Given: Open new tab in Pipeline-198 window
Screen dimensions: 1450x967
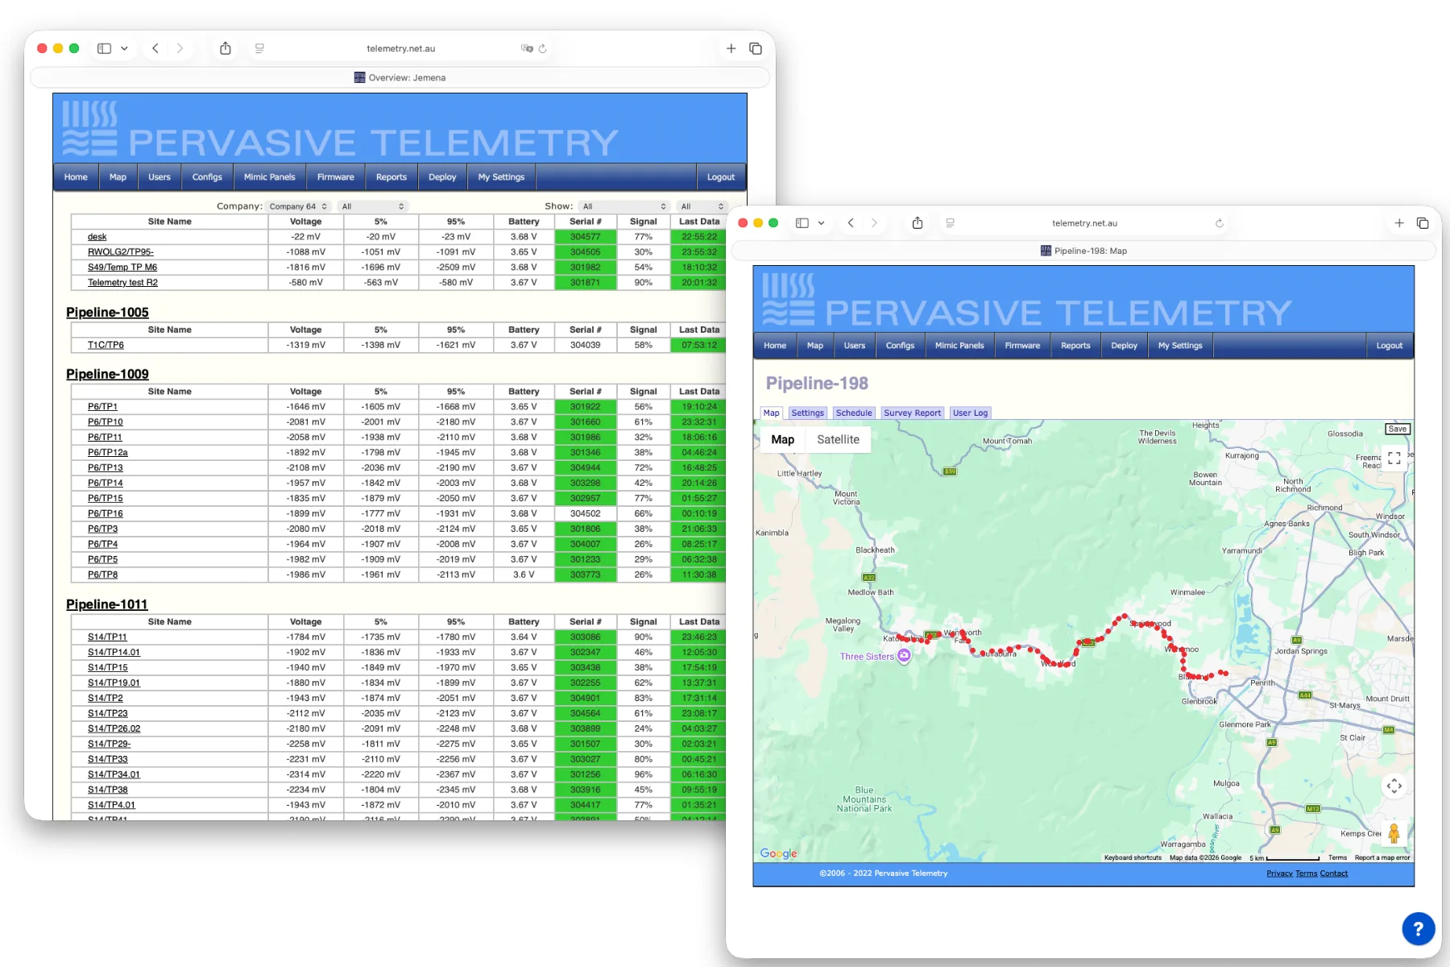Looking at the screenshot, I should [x=1399, y=223].
